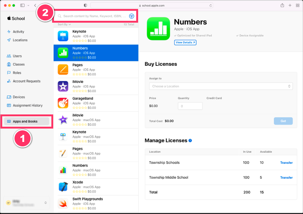This screenshot has width=303, height=214.
Task: Click the content search field
Action: point(95,16)
